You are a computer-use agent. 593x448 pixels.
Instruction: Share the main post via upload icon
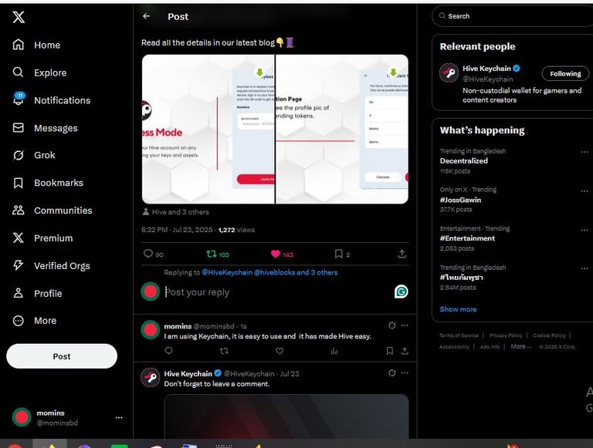(402, 254)
